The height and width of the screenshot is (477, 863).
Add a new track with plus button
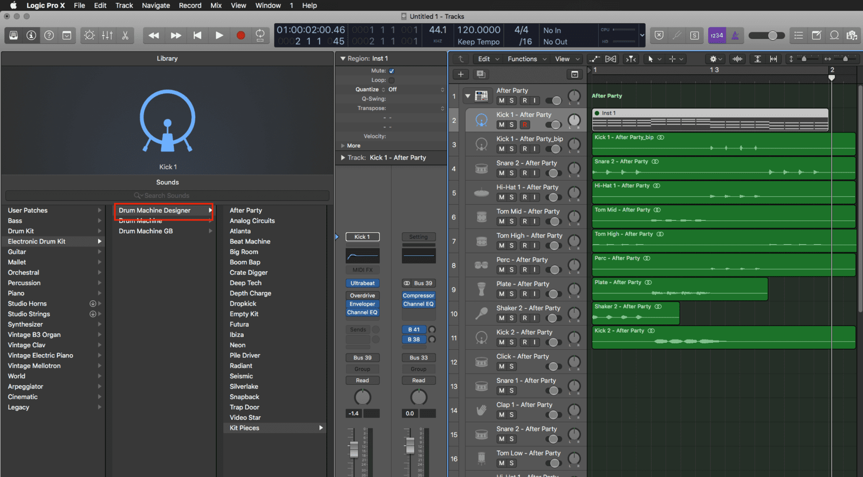[x=461, y=74]
